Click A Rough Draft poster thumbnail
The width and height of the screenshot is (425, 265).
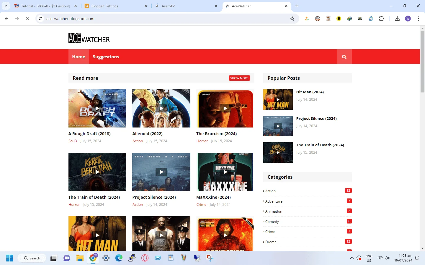coord(97,108)
